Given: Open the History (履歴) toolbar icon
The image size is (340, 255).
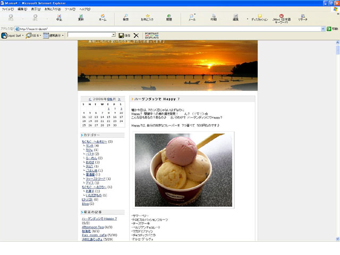Looking at the screenshot, I should [x=169, y=16].
